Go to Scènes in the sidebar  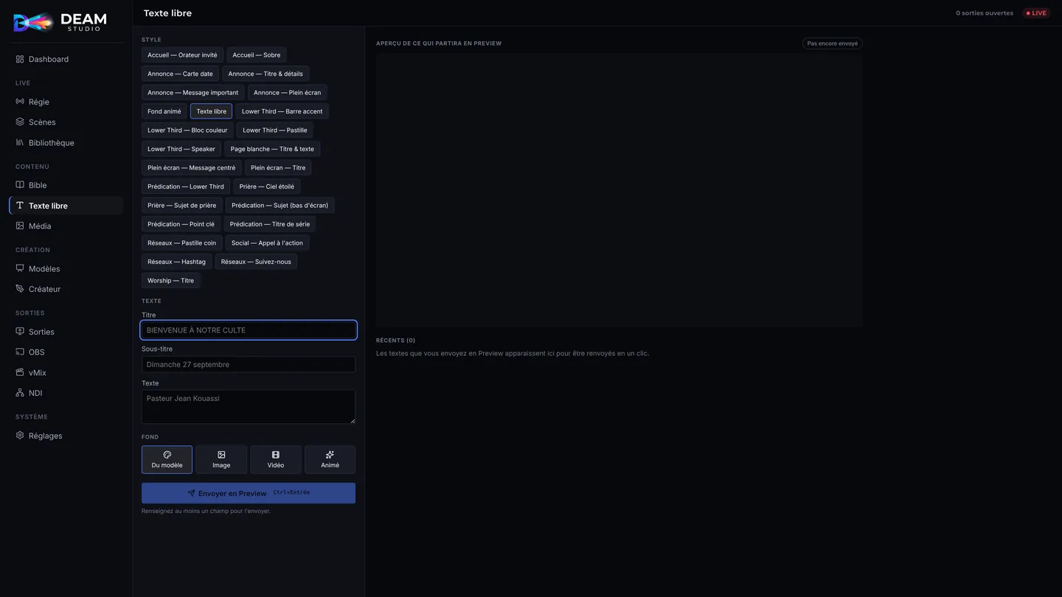(66, 122)
